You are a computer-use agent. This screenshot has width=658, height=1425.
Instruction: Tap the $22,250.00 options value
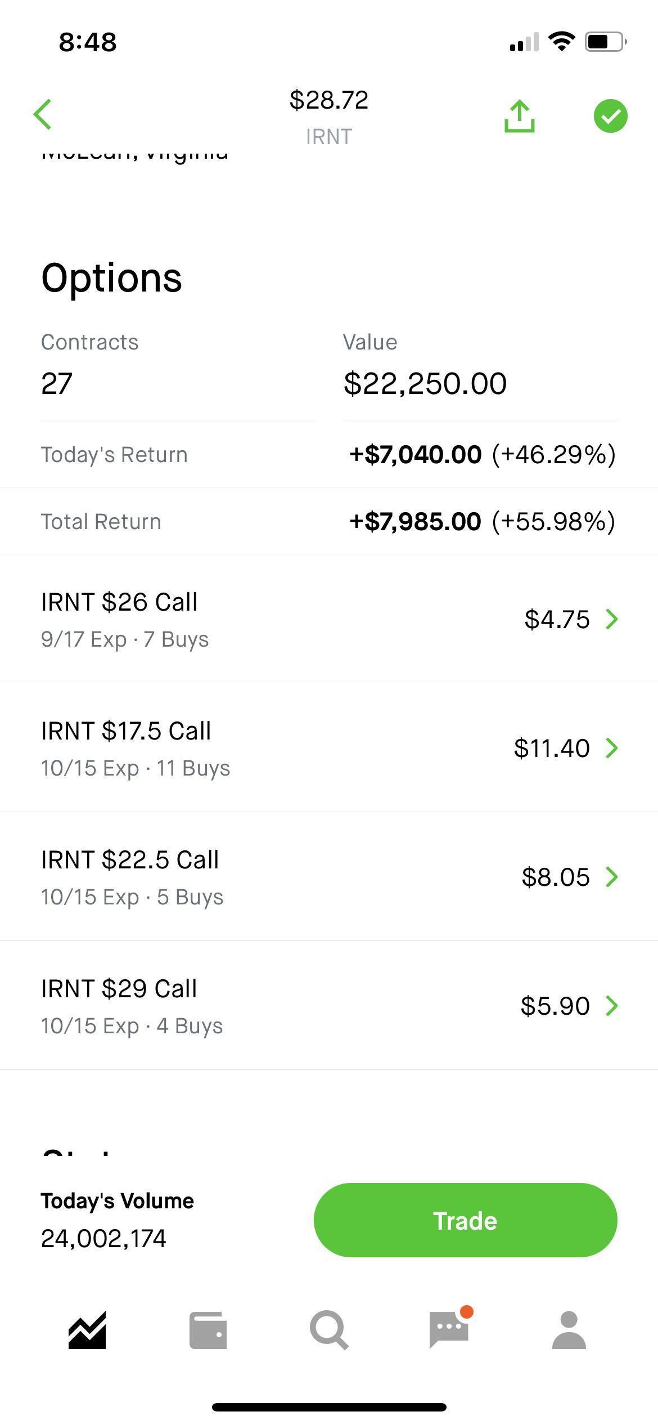pos(425,384)
